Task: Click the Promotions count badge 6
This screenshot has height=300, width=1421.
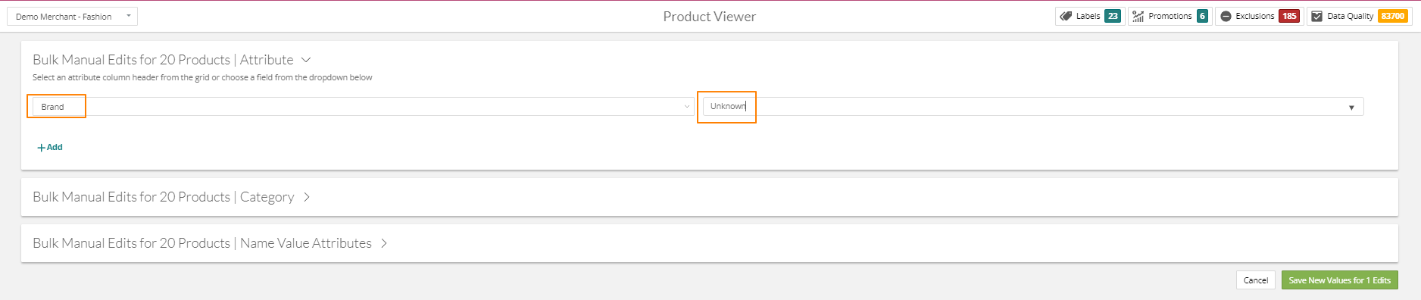Action: click(1202, 16)
